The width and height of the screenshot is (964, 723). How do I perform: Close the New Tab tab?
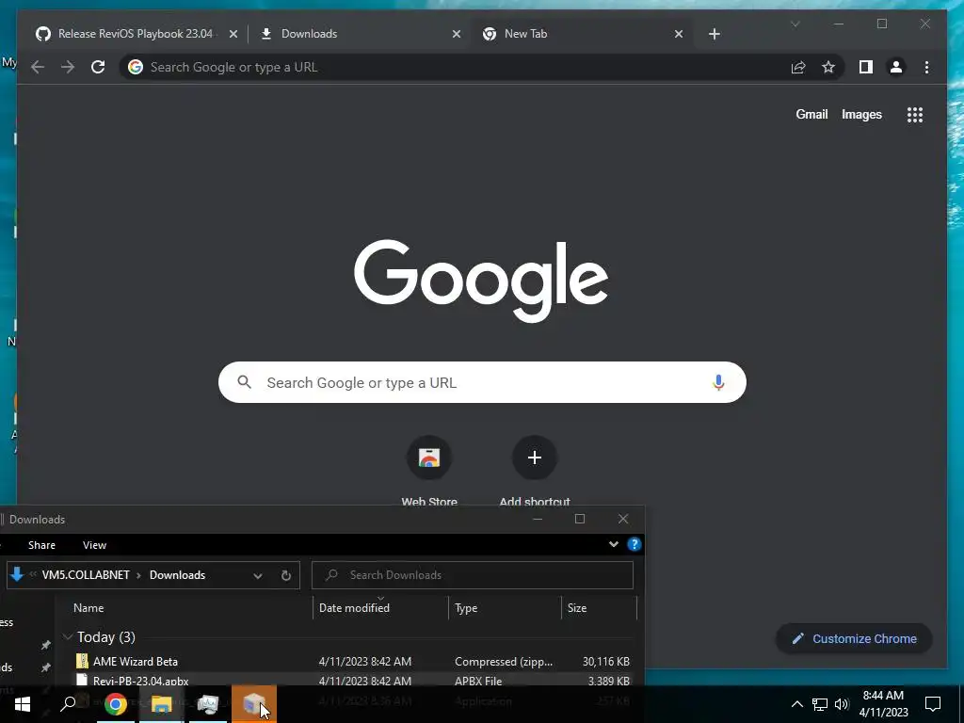coord(679,35)
